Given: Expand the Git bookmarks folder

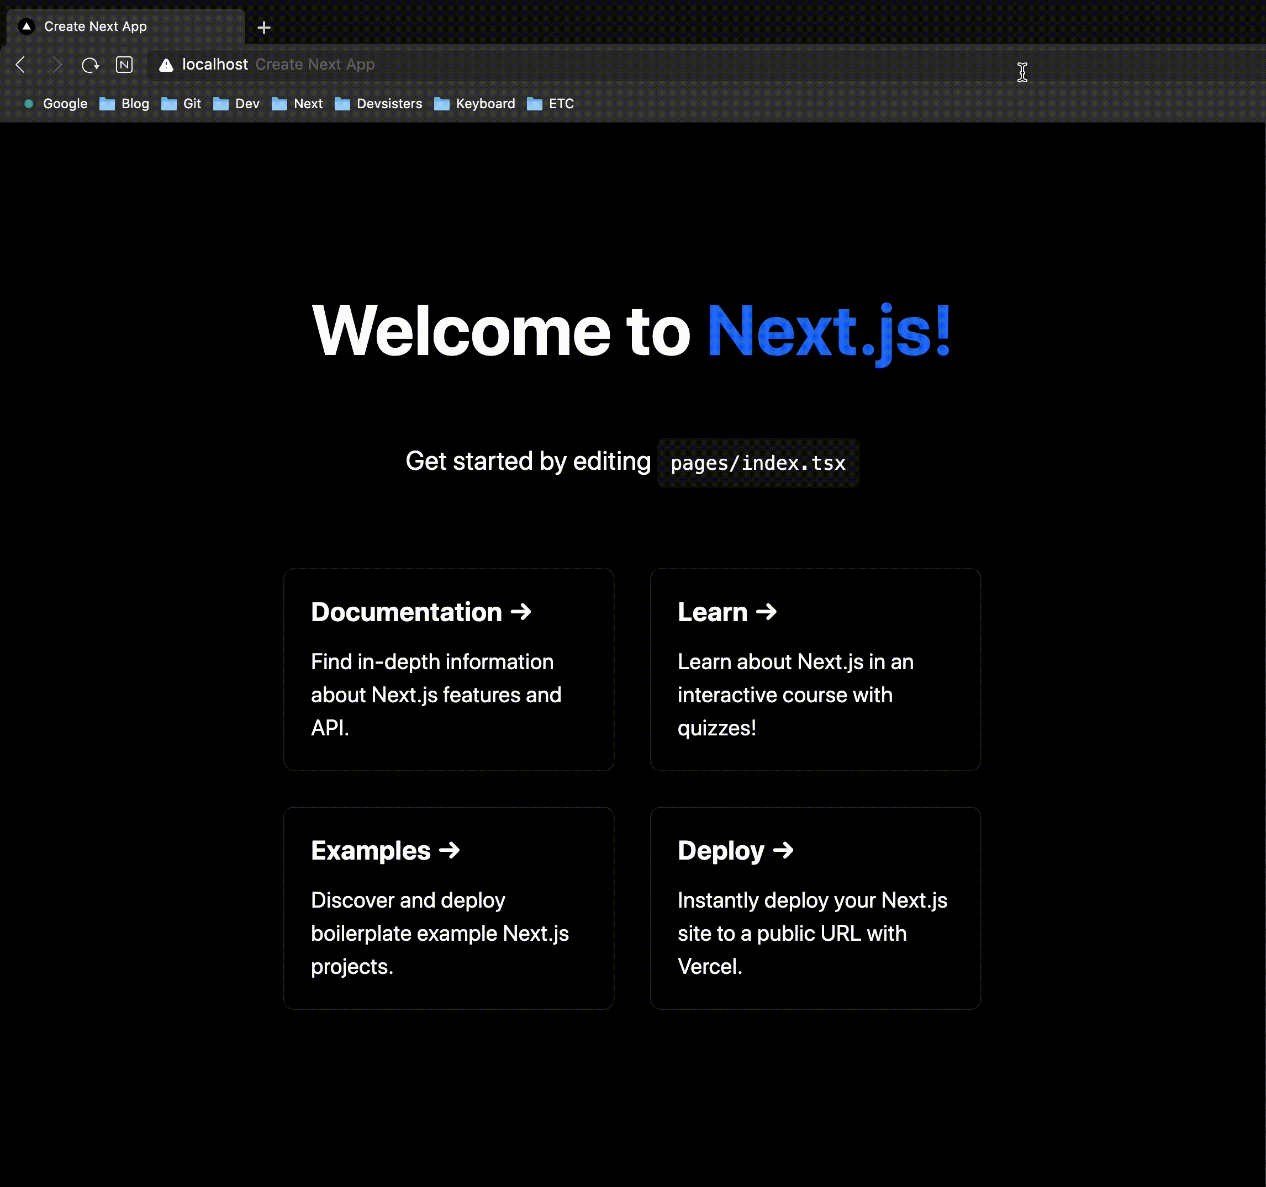Looking at the screenshot, I should tap(182, 104).
